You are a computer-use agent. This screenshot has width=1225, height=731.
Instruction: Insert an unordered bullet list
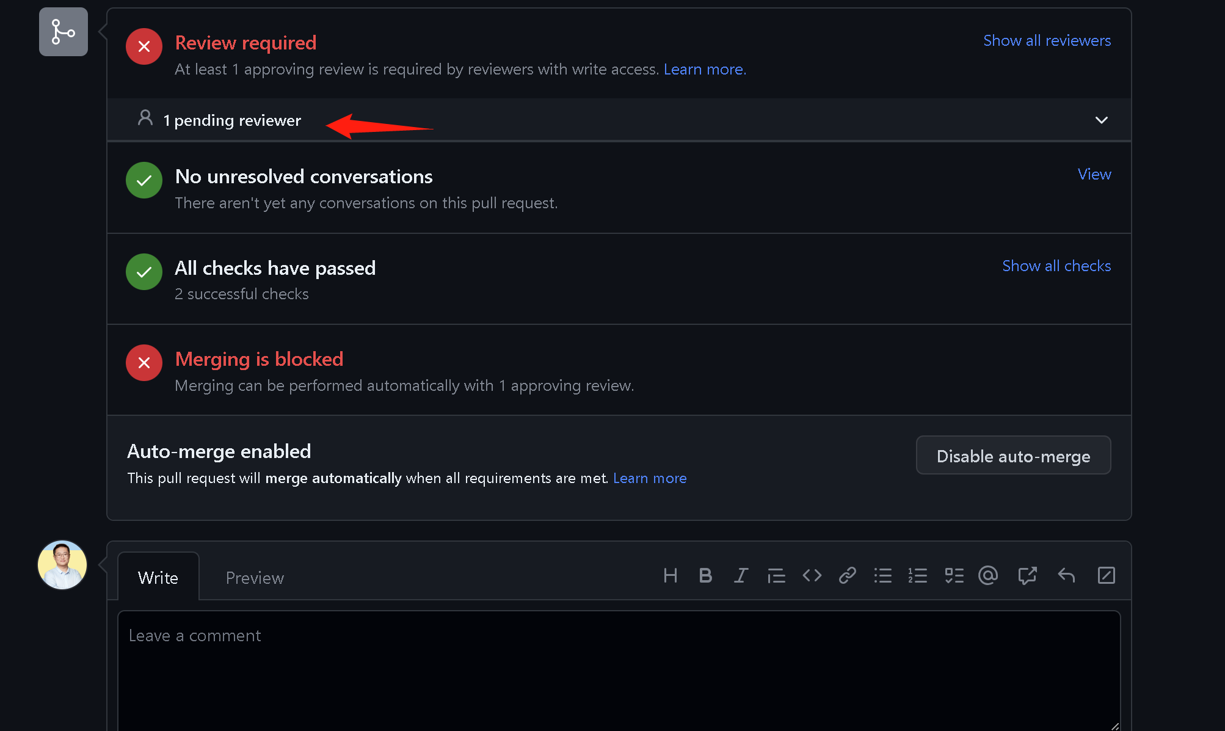(882, 576)
